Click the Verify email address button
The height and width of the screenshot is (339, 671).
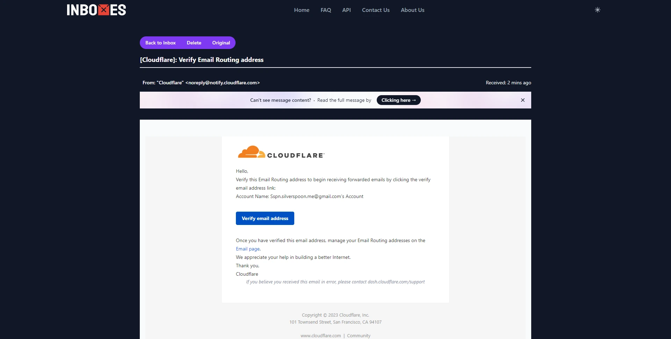[265, 218]
